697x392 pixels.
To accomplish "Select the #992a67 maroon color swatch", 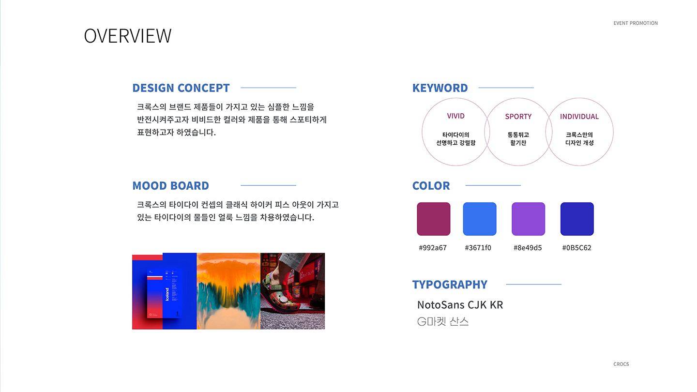I will [433, 219].
